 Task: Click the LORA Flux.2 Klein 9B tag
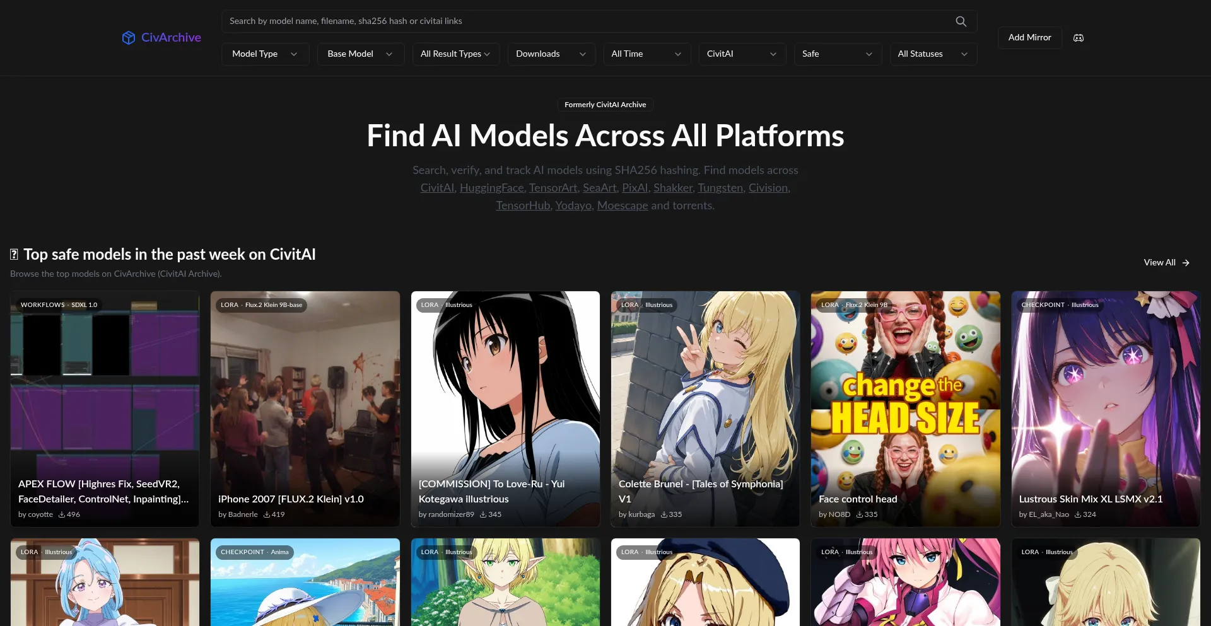coord(854,305)
